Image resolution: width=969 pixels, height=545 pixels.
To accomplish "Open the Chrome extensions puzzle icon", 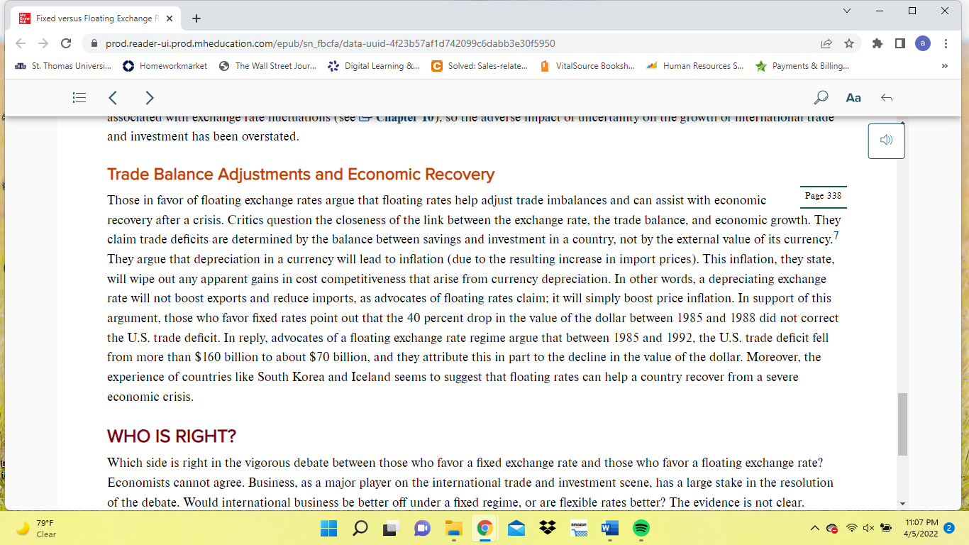I will pyautogui.click(x=877, y=43).
